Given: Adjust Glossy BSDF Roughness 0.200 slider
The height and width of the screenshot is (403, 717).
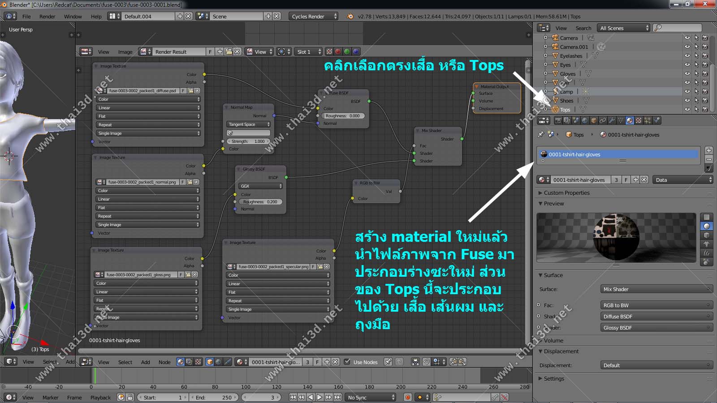Looking at the screenshot, I should pyautogui.click(x=260, y=202).
